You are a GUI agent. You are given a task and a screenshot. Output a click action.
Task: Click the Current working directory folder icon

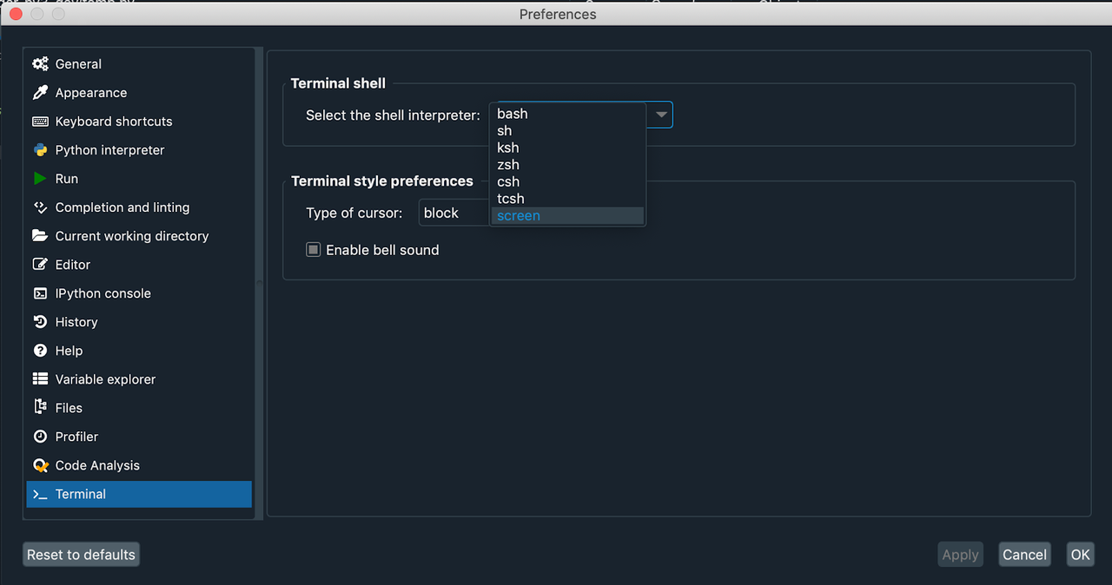click(40, 236)
